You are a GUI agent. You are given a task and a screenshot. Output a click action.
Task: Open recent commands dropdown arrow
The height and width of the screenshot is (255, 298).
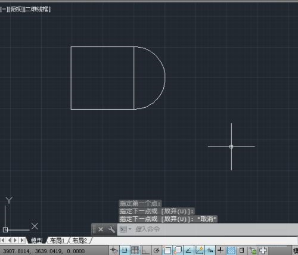click(130, 229)
